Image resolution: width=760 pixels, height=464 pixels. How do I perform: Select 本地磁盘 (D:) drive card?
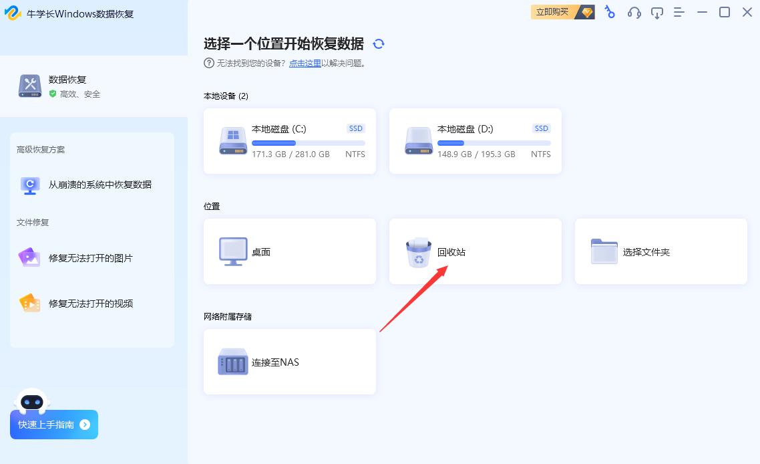tap(475, 140)
